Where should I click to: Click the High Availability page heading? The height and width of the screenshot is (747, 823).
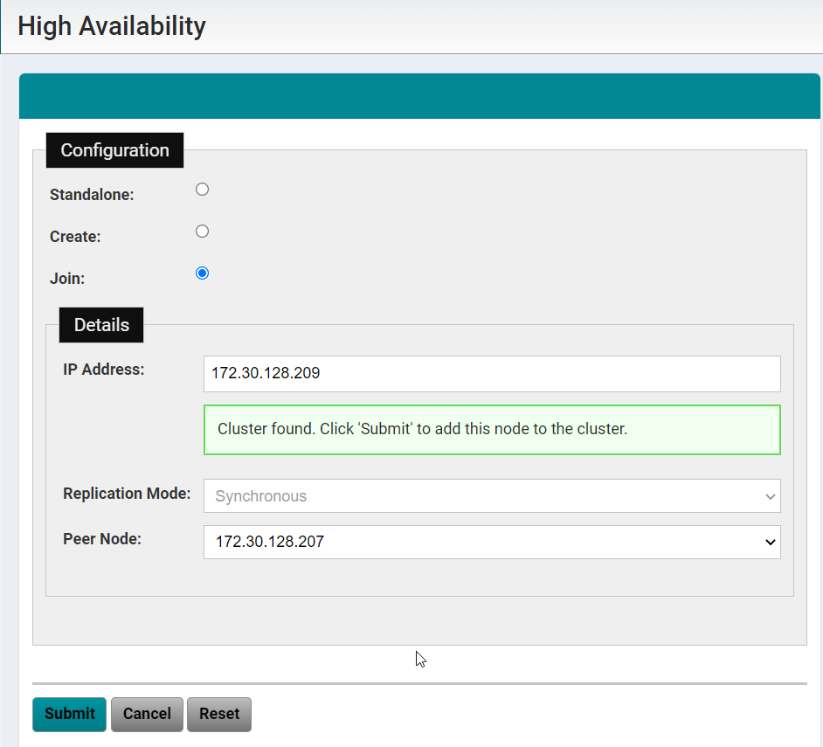tap(112, 26)
